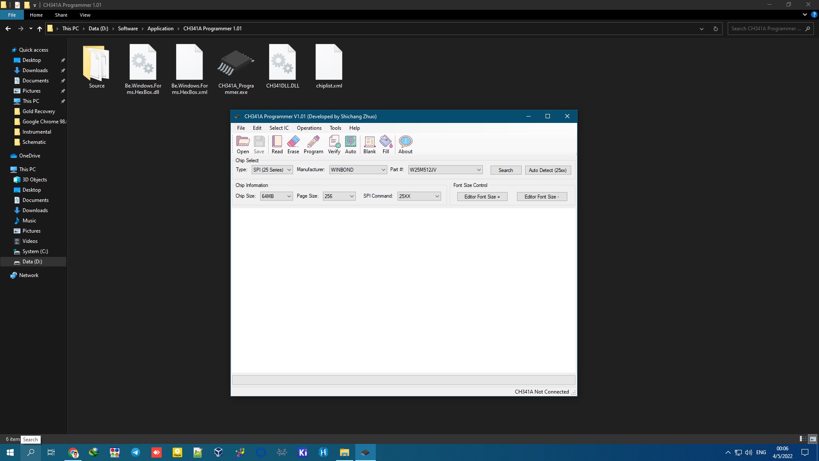Viewport: 819px width, 461px height.
Task: Select the Be.Windows.Forms.HexBox.dll file
Action: point(143,70)
